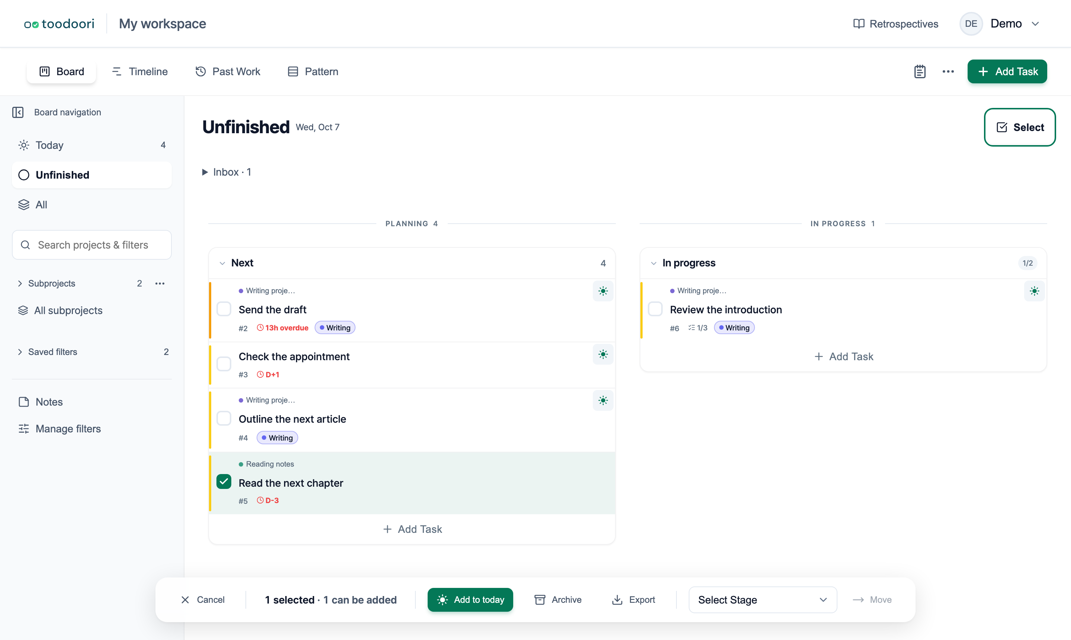Expand the Subprojects tree chevron

tap(20, 283)
